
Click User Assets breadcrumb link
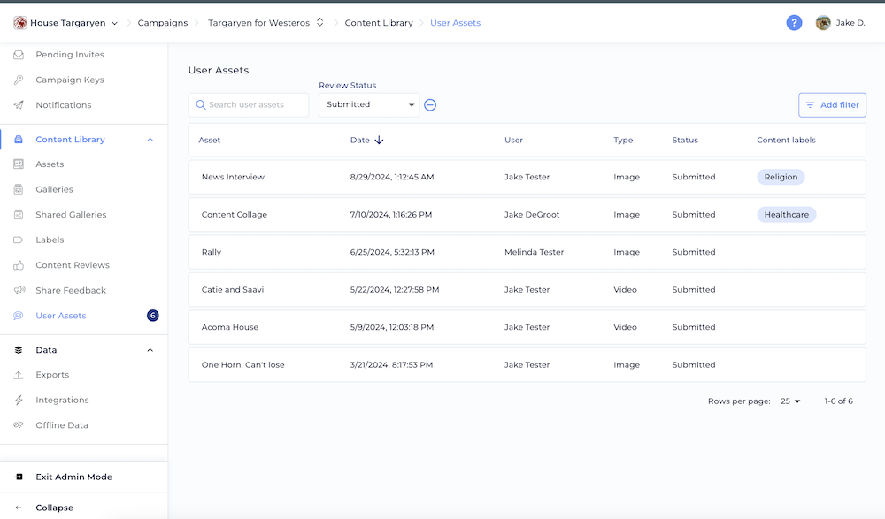(x=456, y=23)
